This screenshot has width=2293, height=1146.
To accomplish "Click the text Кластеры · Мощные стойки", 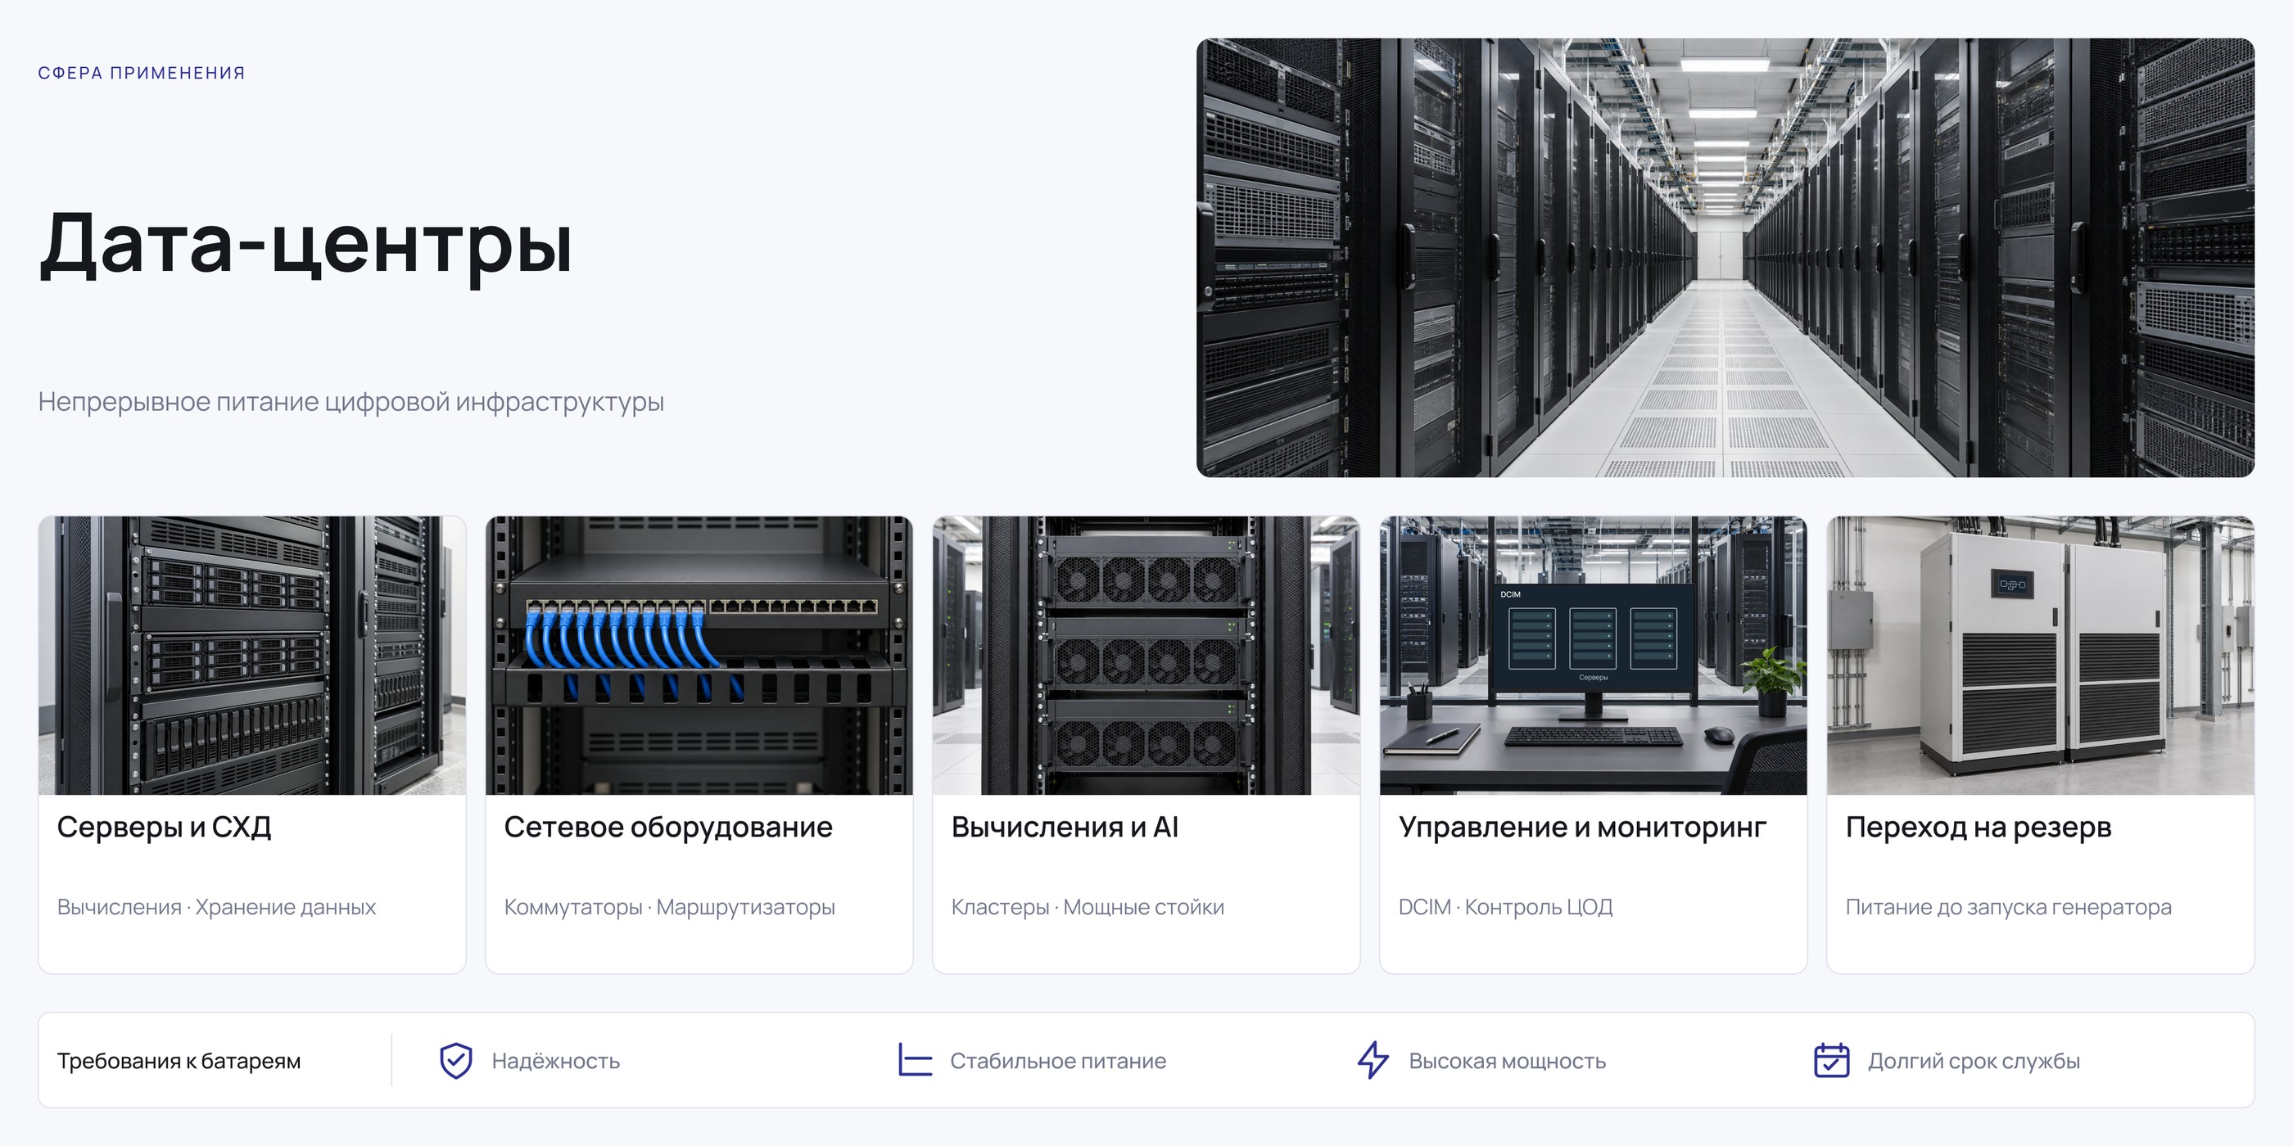I will 1088,907.
